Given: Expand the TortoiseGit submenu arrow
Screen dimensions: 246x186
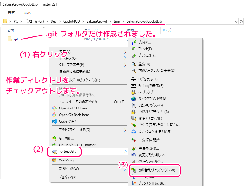Looking at the screenshot, I should pos(125,152).
